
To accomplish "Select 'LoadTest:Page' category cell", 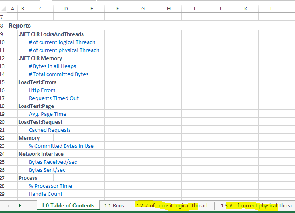I will (x=36, y=106).
